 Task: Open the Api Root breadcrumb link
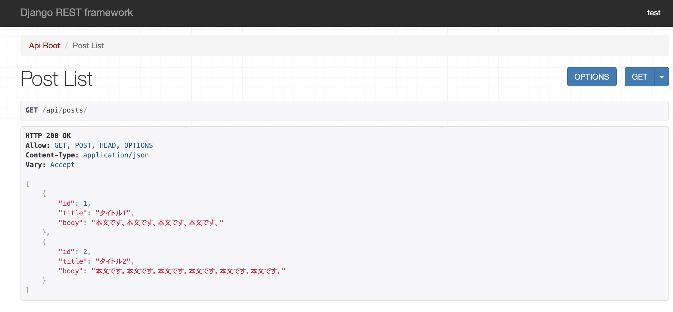[44, 45]
